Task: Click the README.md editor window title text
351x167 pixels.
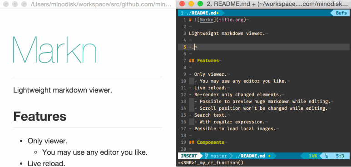Action: [277, 4]
